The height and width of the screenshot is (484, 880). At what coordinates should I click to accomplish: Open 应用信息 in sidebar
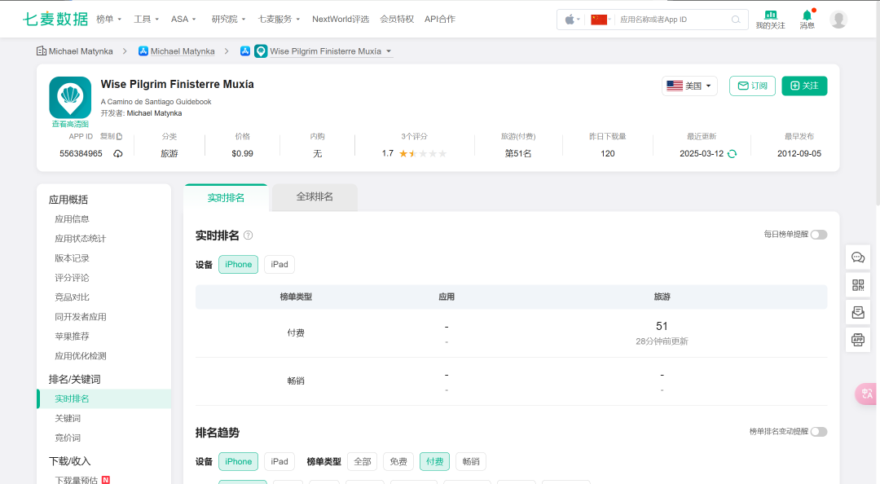[x=72, y=219]
